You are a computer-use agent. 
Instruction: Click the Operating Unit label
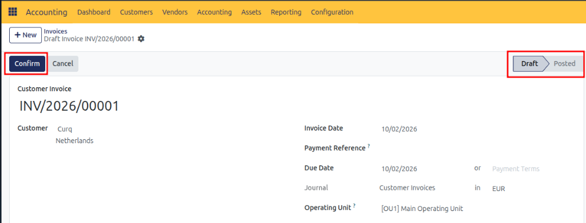pyautogui.click(x=328, y=208)
